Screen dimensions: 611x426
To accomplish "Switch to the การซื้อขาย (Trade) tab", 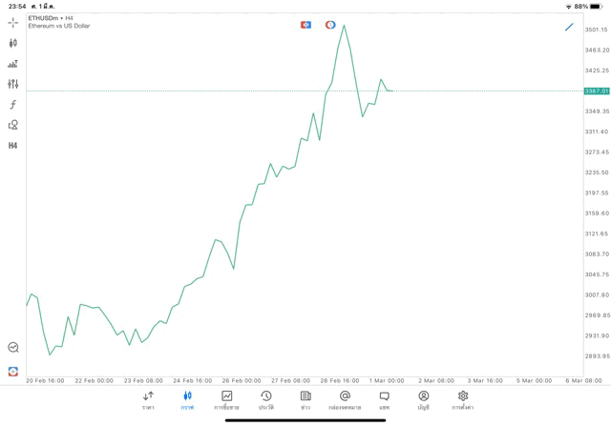I will point(226,400).
